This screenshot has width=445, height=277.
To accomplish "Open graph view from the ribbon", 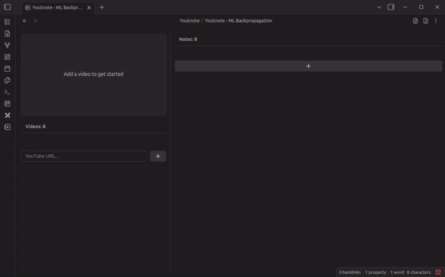I will (8, 45).
